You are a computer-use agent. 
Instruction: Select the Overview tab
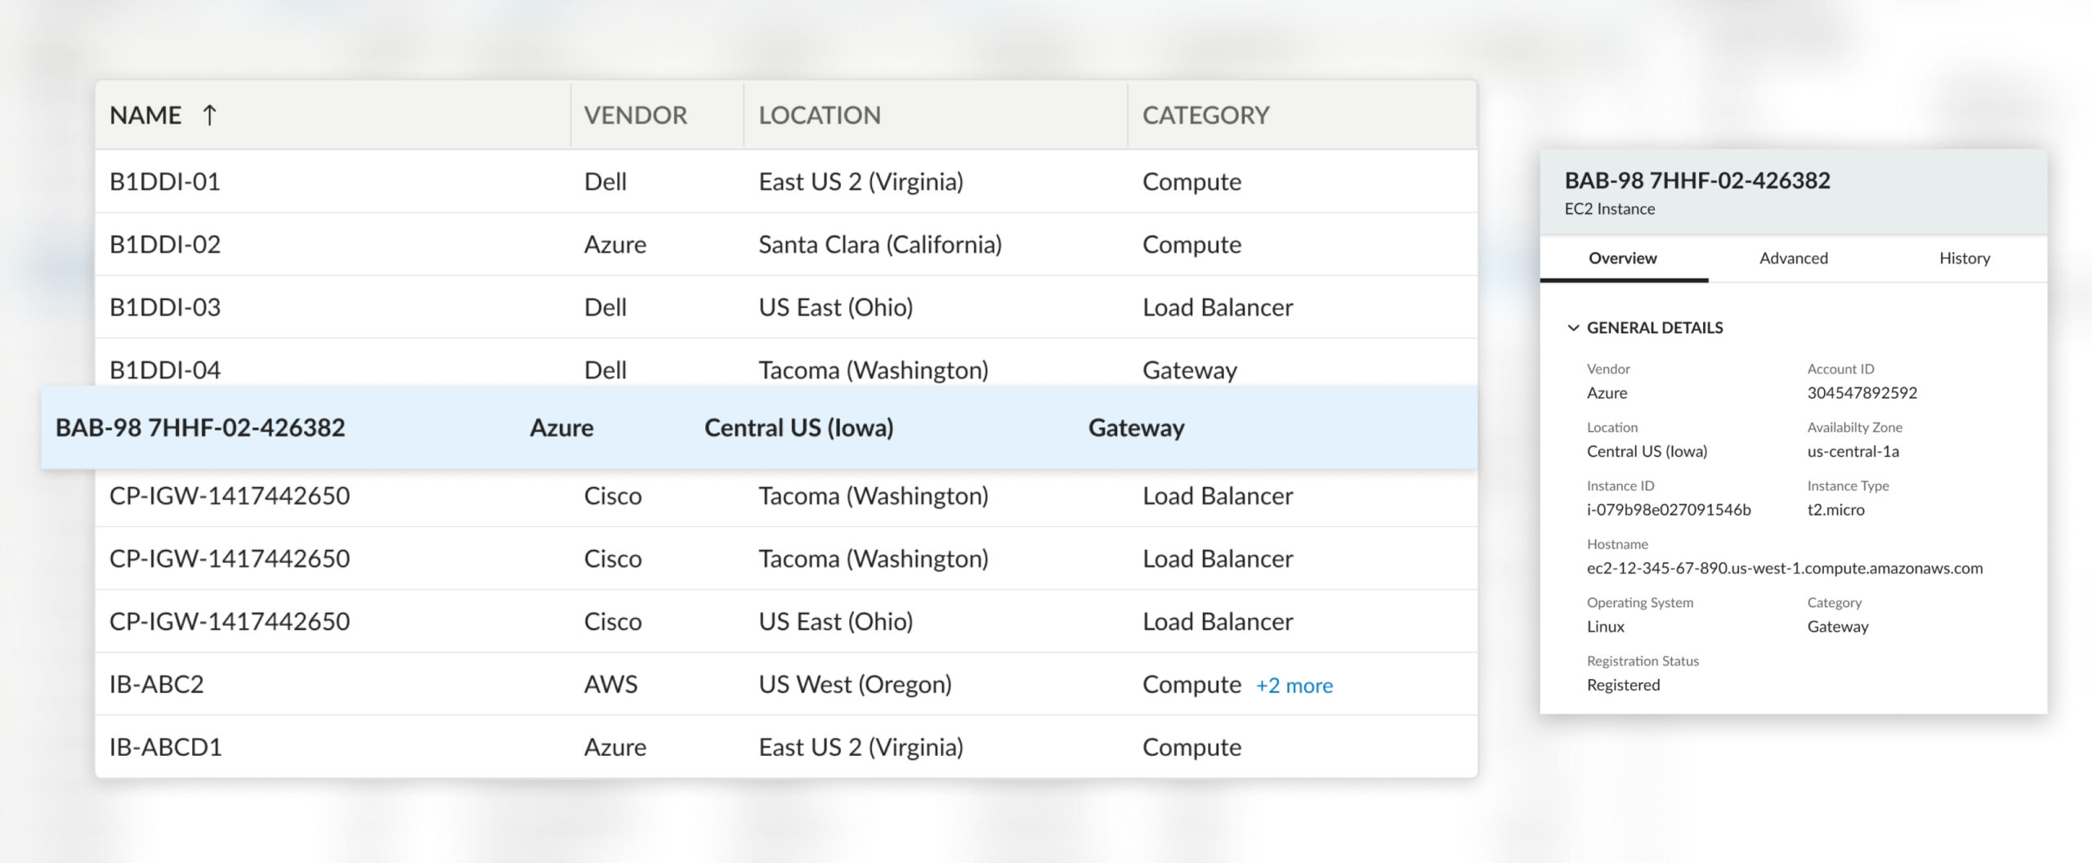(1622, 258)
